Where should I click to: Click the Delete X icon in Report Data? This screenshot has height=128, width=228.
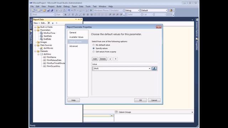(x=49, y=23)
